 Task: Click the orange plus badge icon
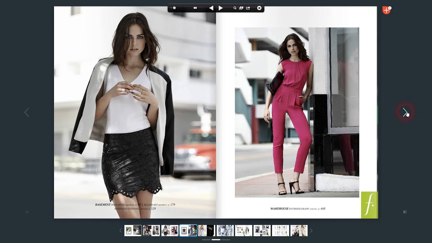pyautogui.click(x=386, y=10)
